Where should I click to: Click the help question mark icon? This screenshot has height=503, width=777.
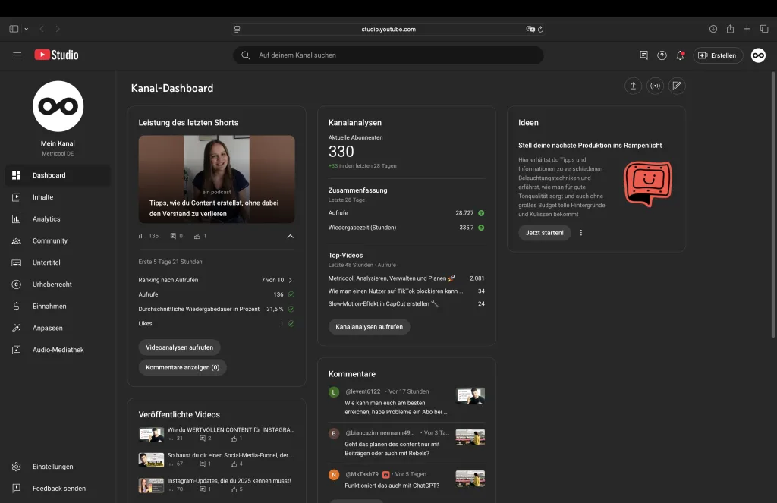pyautogui.click(x=662, y=55)
